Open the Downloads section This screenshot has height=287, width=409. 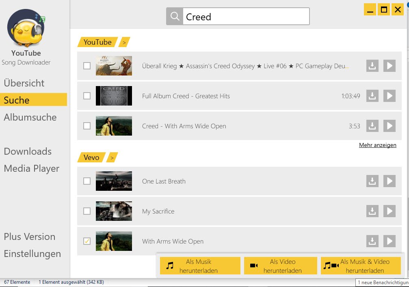click(x=28, y=151)
